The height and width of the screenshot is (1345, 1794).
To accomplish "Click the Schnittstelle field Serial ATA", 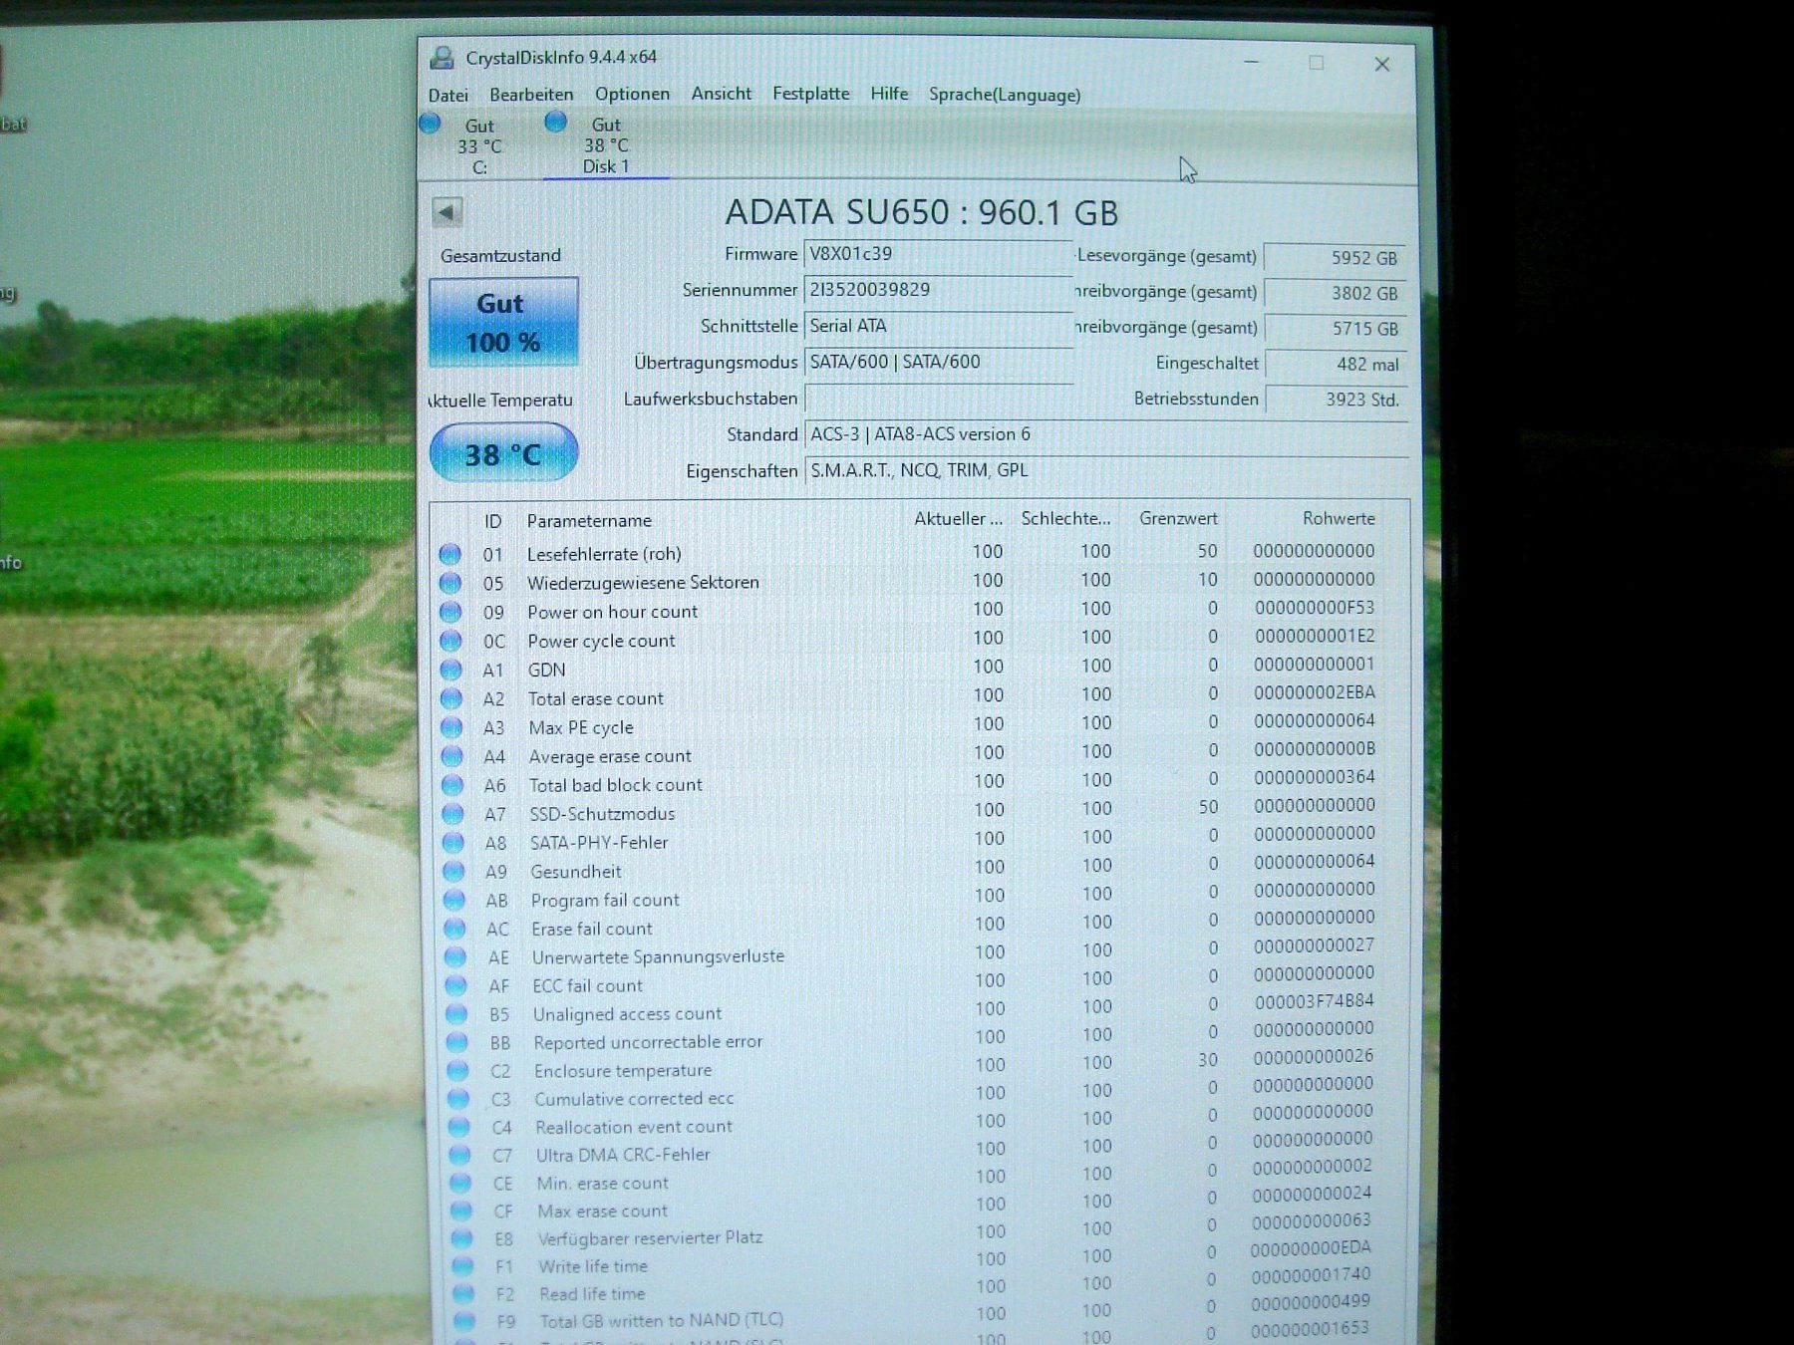I will (x=938, y=326).
